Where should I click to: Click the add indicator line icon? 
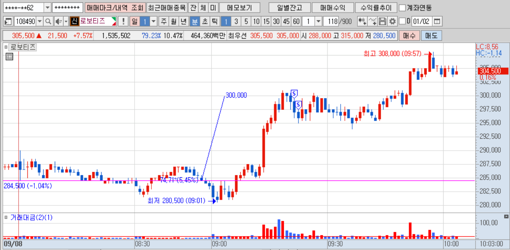click(373, 21)
